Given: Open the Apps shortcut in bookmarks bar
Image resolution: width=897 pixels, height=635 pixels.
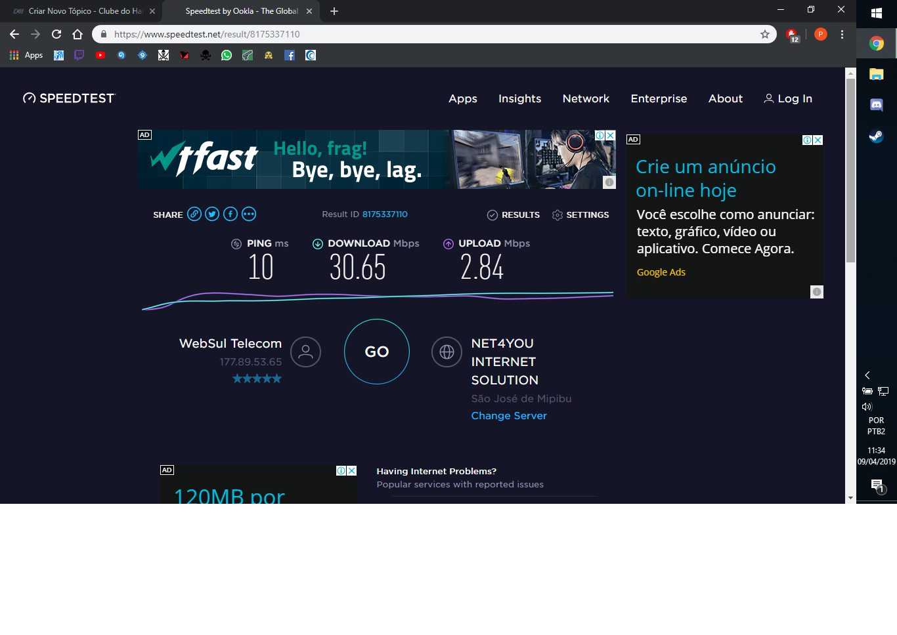Looking at the screenshot, I should [x=26, y=55].
